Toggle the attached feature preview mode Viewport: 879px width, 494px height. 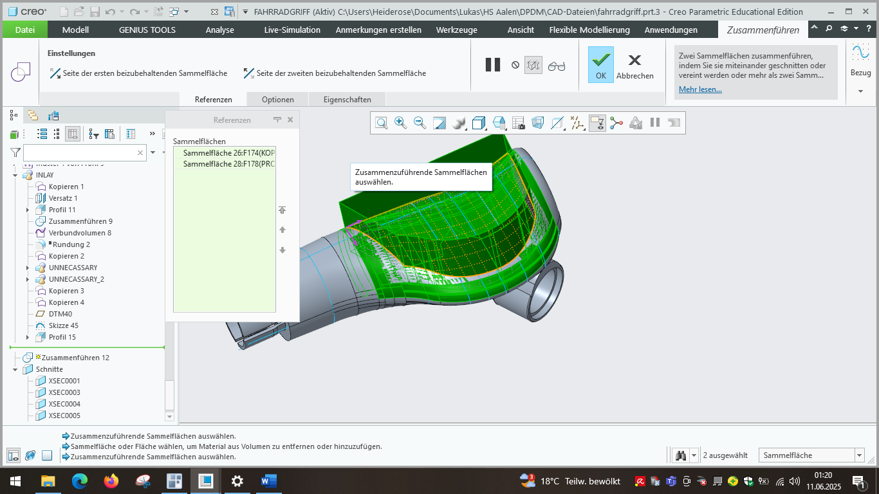click(x=533, y=65)
